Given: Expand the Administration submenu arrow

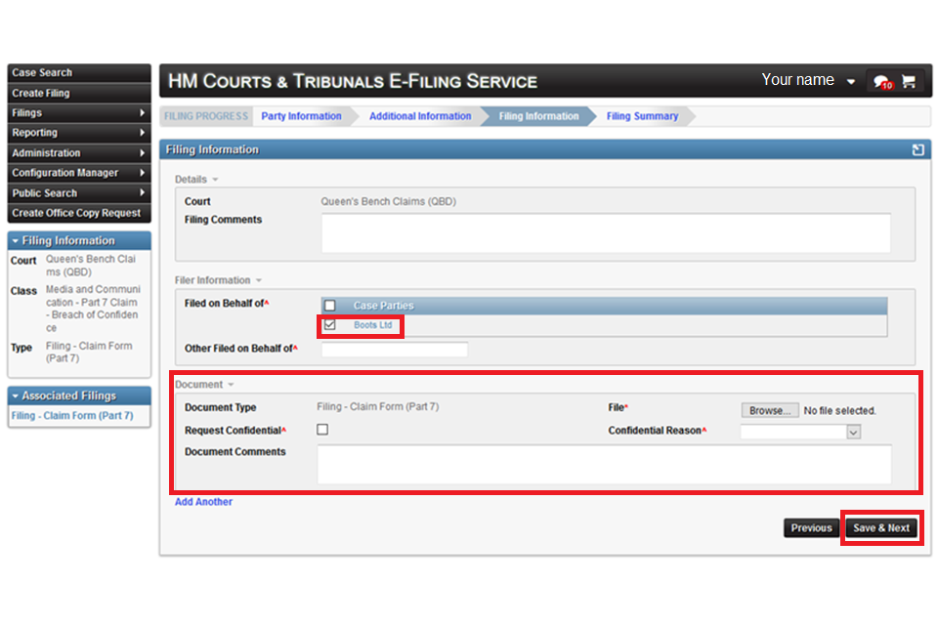Looking at the screenshot, I should (145, 152).
